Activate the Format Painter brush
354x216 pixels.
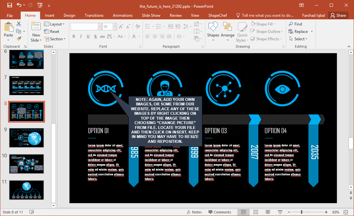(19, 39)
